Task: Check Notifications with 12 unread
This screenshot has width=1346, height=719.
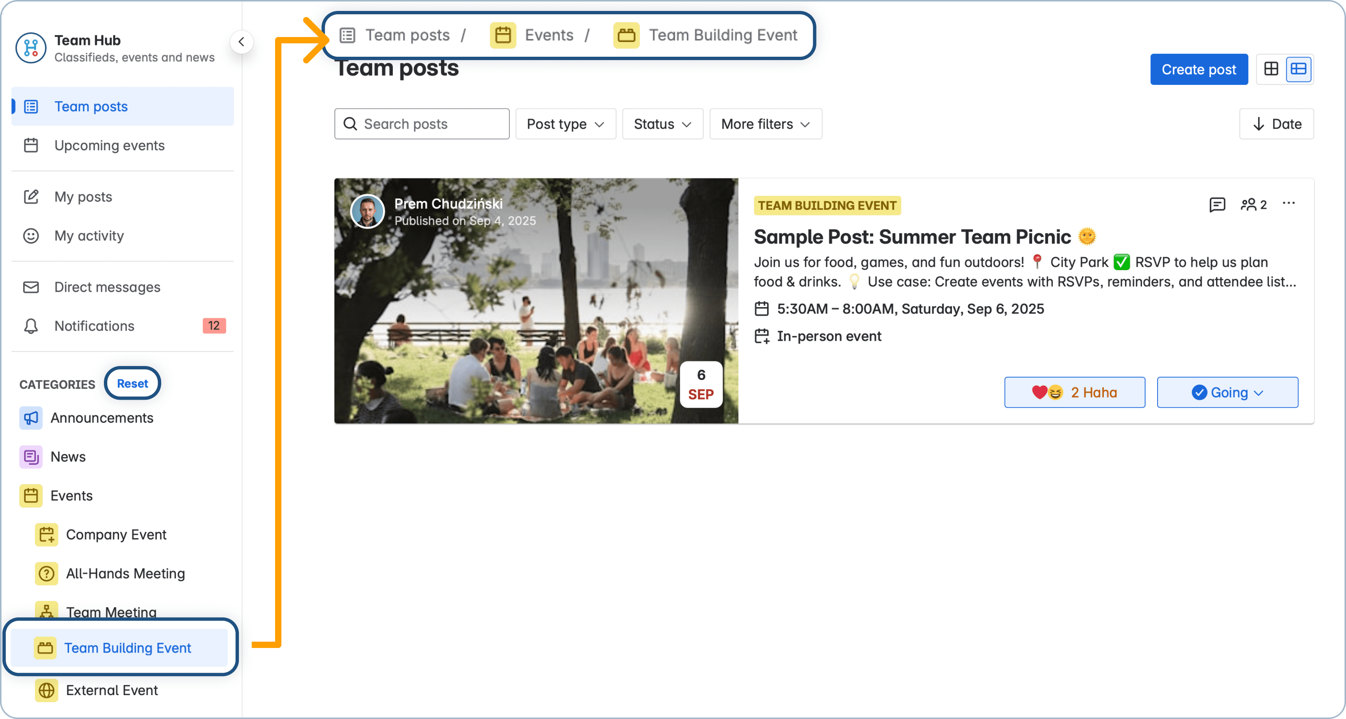Action: (94, 326)
